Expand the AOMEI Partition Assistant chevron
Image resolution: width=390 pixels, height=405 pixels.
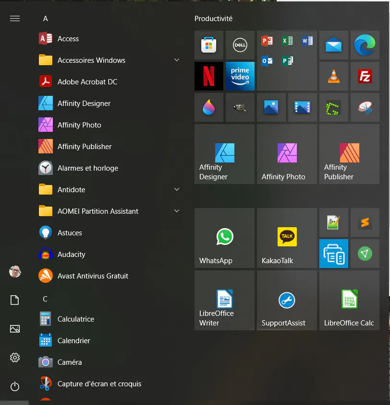pos(177,211)
